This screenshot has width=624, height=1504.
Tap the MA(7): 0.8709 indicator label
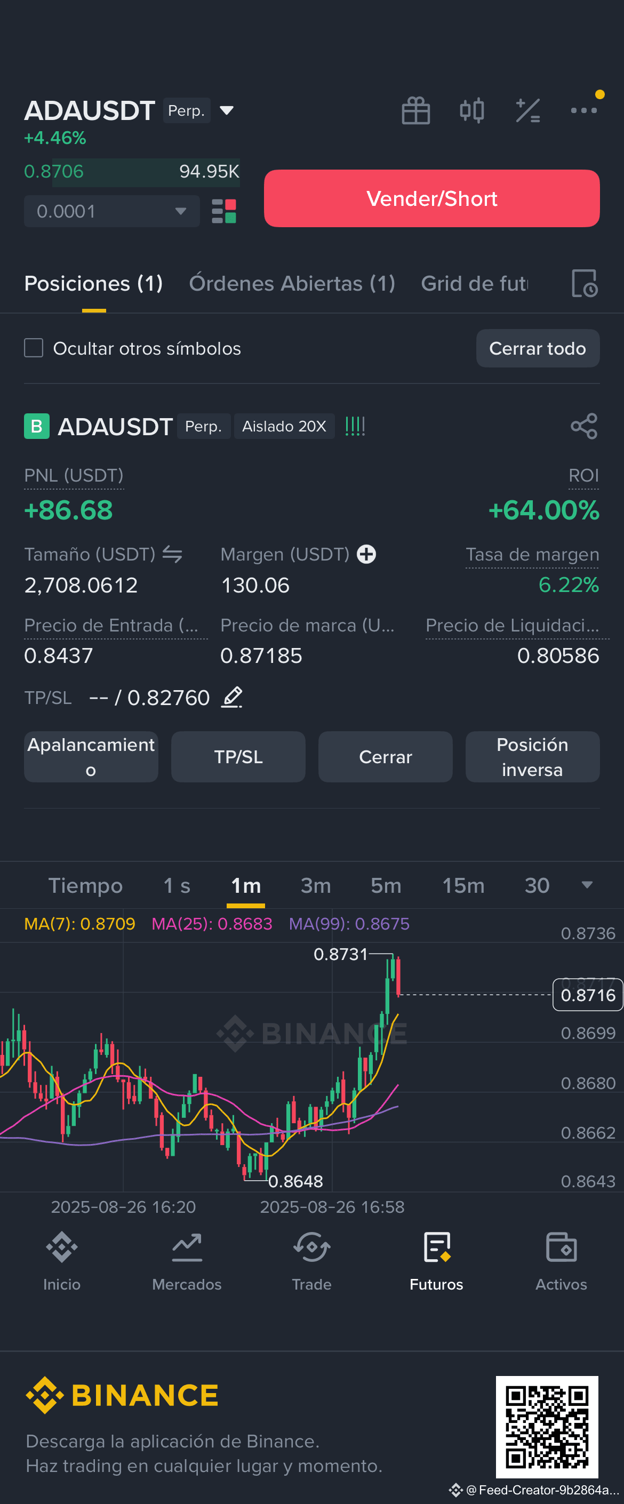pos(79,924)
